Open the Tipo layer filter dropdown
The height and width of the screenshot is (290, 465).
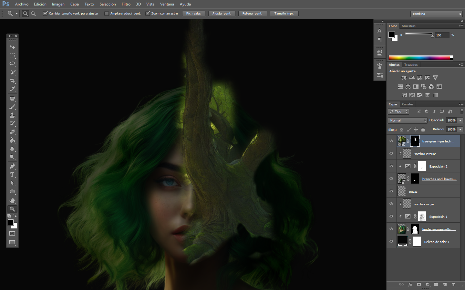coord(398,111)
